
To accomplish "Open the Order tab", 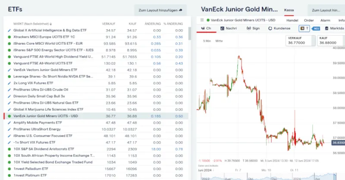I will pyautogui.click(x=309, y=20).
